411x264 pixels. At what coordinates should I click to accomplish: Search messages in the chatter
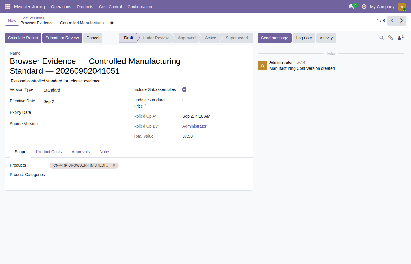click(x=381, y=38)
